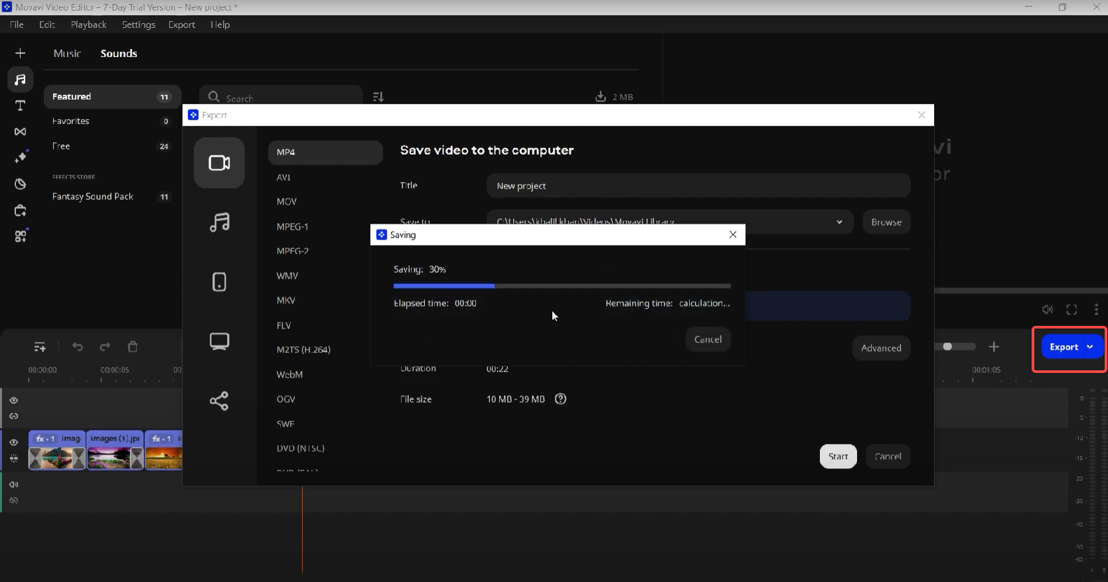The image size is (1108, 582).
Task: Select the video camera export category
Action: pyautogui.click(x=219, y=163)
